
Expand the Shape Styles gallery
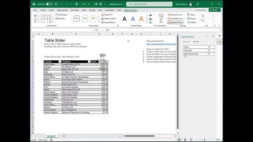[99, 21]
